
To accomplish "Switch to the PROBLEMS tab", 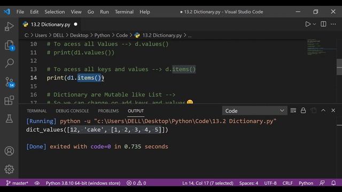I will point(108,111).
